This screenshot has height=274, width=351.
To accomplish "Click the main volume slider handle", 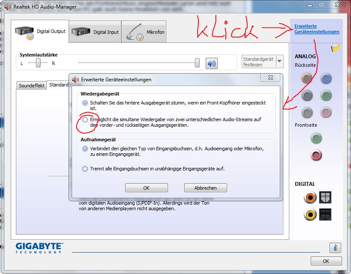I will 197,63.
